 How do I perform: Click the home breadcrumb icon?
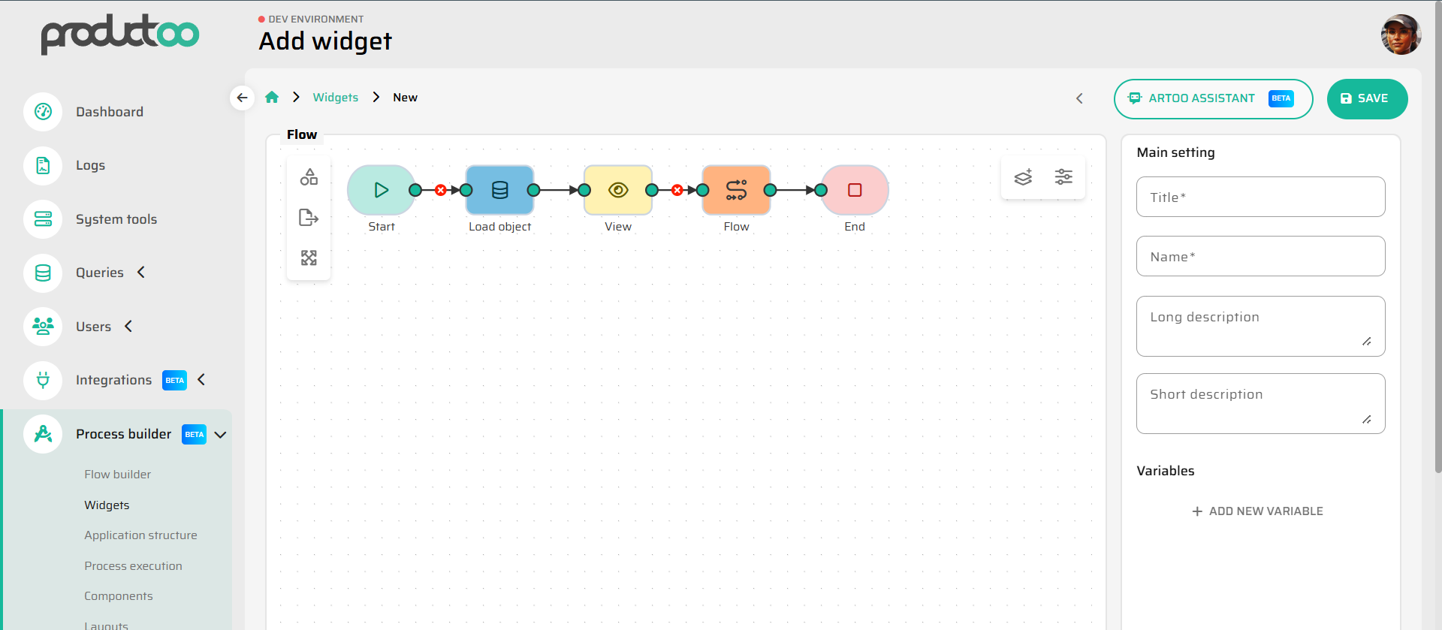tap(272, 98)
